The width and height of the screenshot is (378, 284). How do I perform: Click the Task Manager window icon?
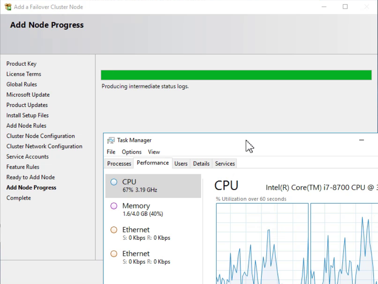[111, 140]
